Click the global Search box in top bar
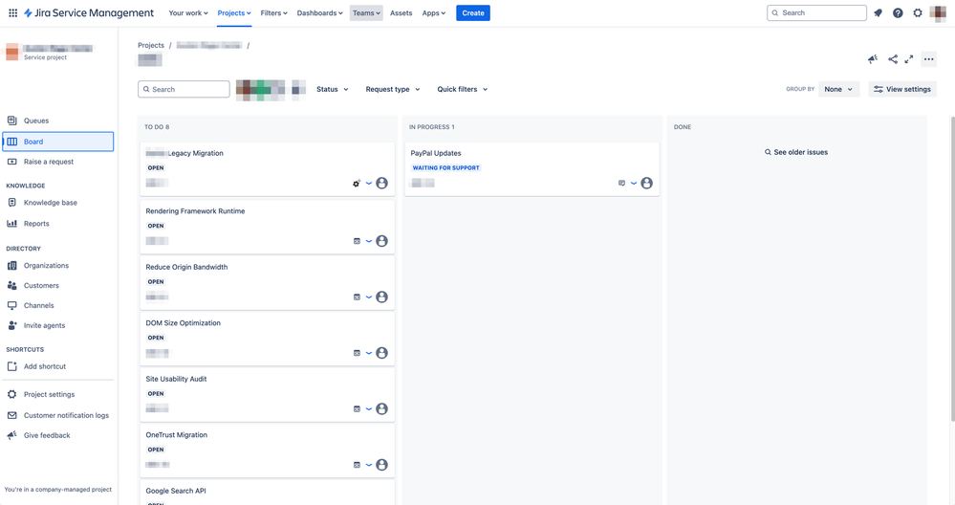This screenshot has height=505, width=955. pos(816,12)
